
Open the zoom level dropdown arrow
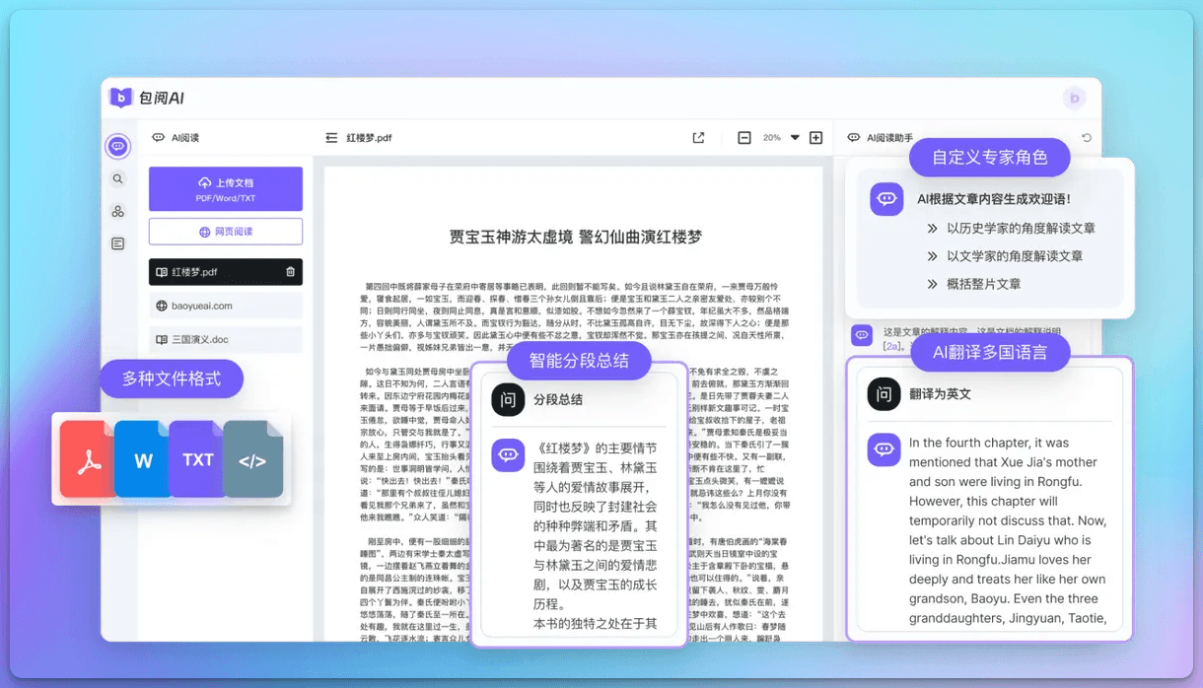(x=795, y=138)
